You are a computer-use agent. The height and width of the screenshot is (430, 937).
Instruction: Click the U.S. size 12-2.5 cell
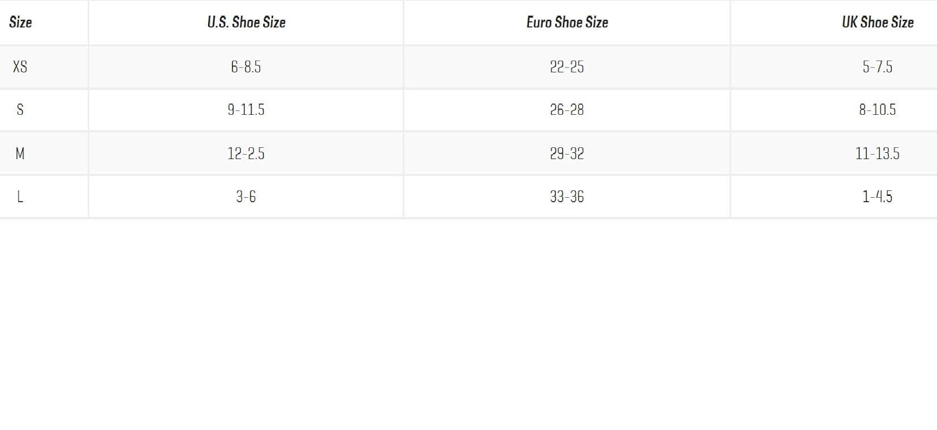(x=246, y=154)
